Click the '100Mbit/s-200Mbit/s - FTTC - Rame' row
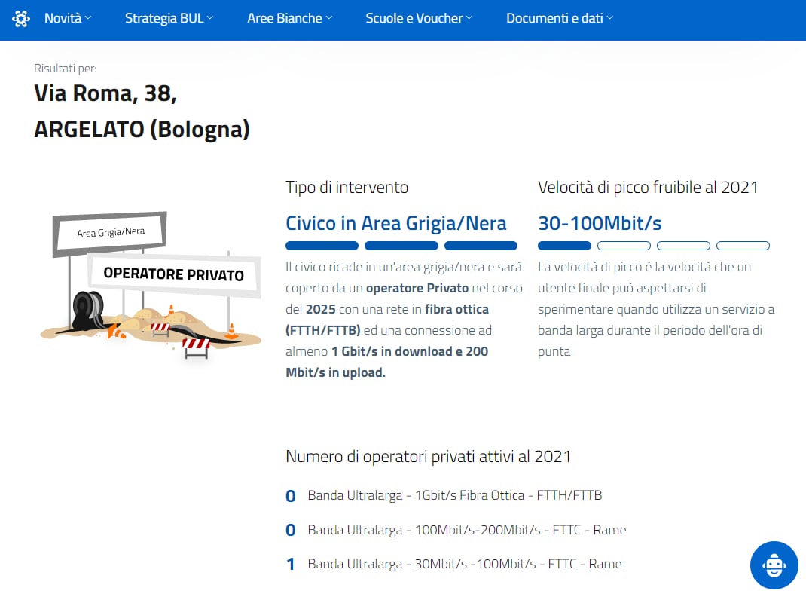 (x=466, y=530)
